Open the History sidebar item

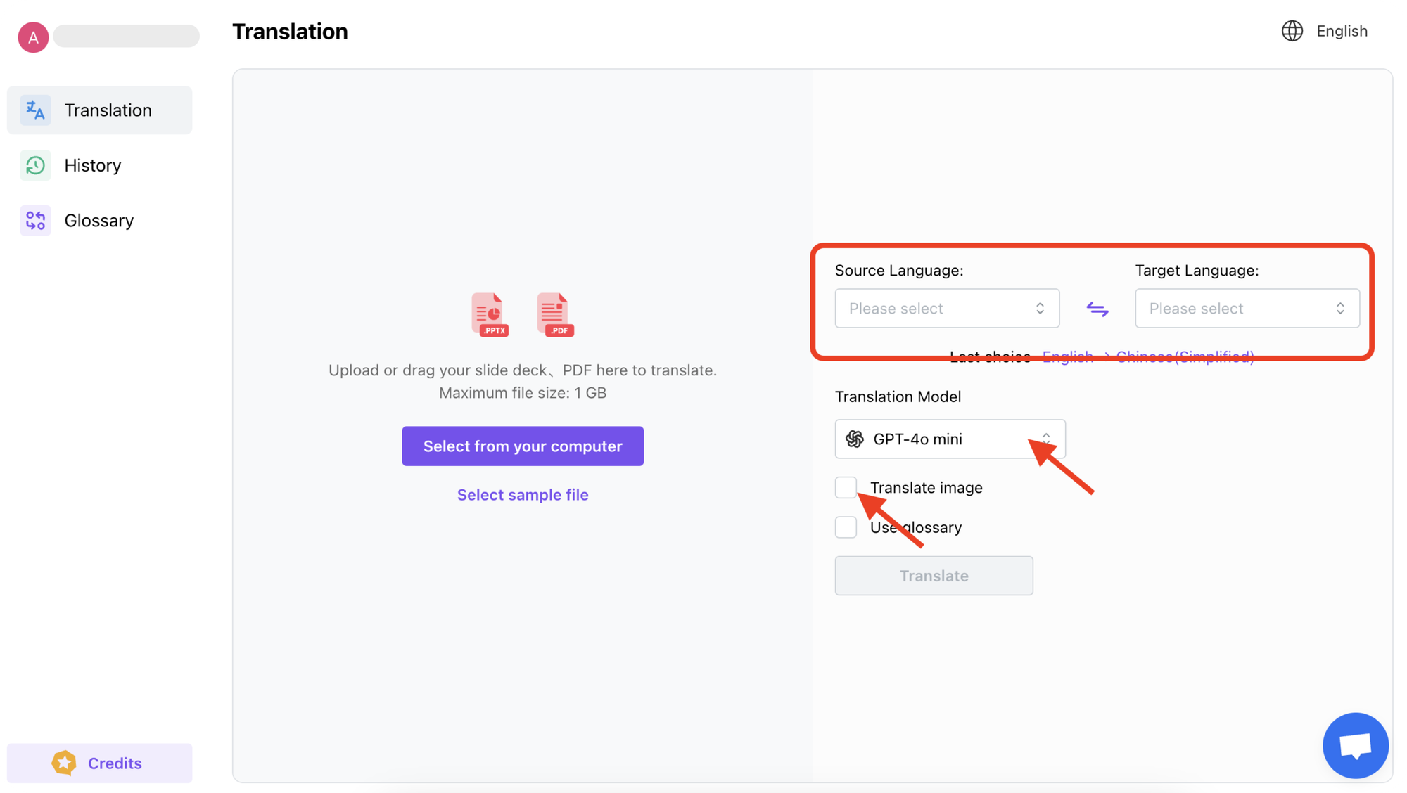(x=99, y=165)
